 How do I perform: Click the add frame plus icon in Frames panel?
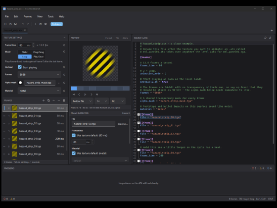[x=44, y=101]
